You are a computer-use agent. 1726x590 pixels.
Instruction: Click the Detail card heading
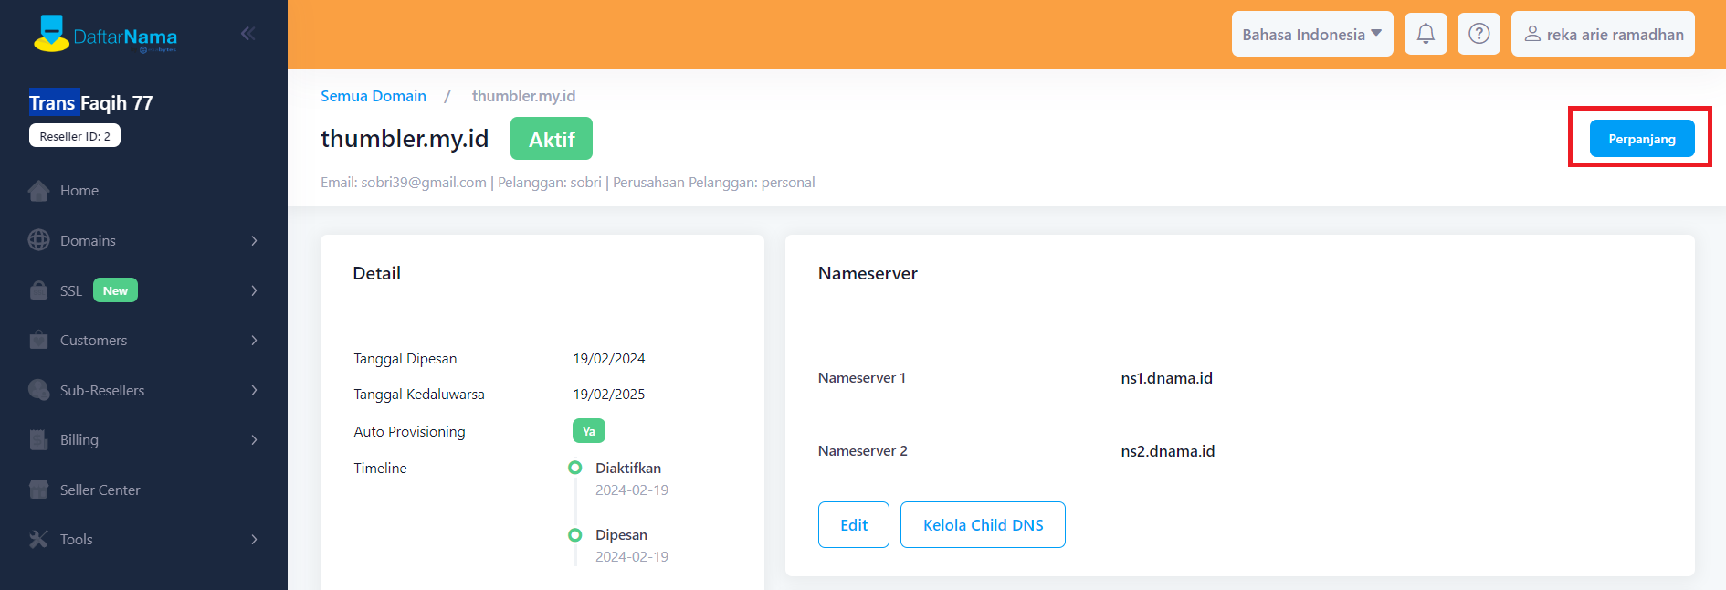click(376, 273)
